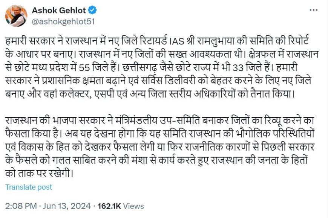Open Ashok Gehlot's profile picture

(16, 16)
